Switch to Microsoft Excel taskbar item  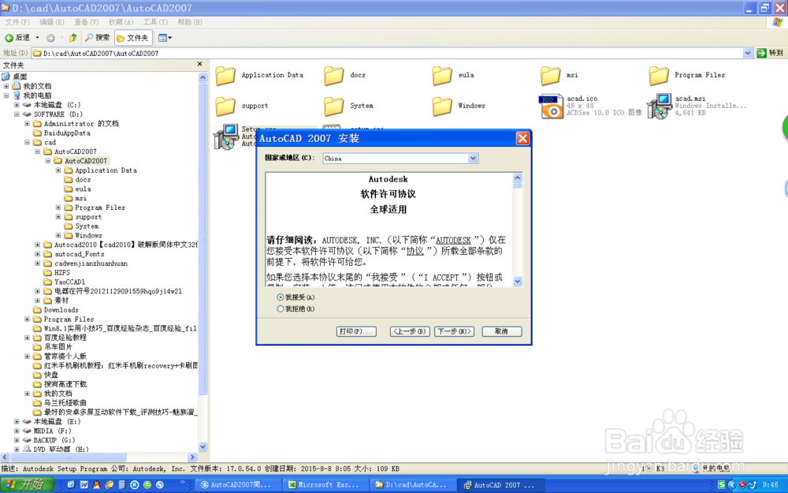(325, 485)
